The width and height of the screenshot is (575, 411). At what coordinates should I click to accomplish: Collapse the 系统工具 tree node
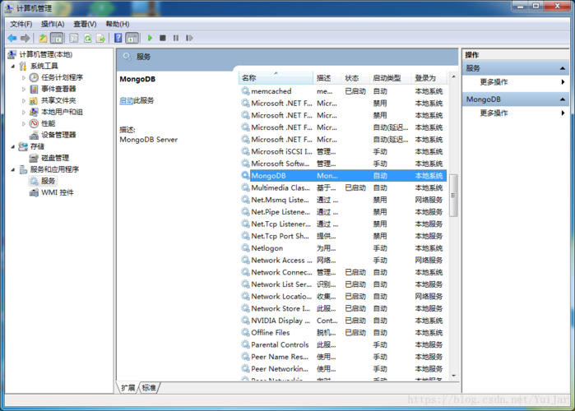click(x=13, y=67)
